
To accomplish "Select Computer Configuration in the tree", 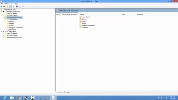I will click(12, 12).
